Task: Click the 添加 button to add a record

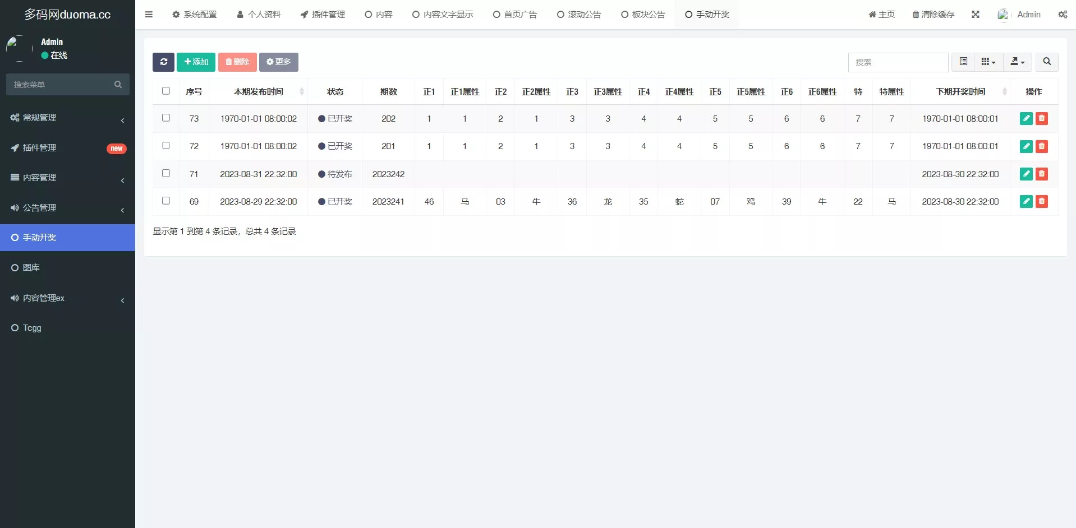Action: (x=196, y=62)
